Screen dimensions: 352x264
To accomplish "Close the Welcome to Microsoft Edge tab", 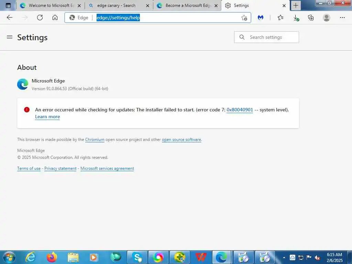I will point(79,5).
